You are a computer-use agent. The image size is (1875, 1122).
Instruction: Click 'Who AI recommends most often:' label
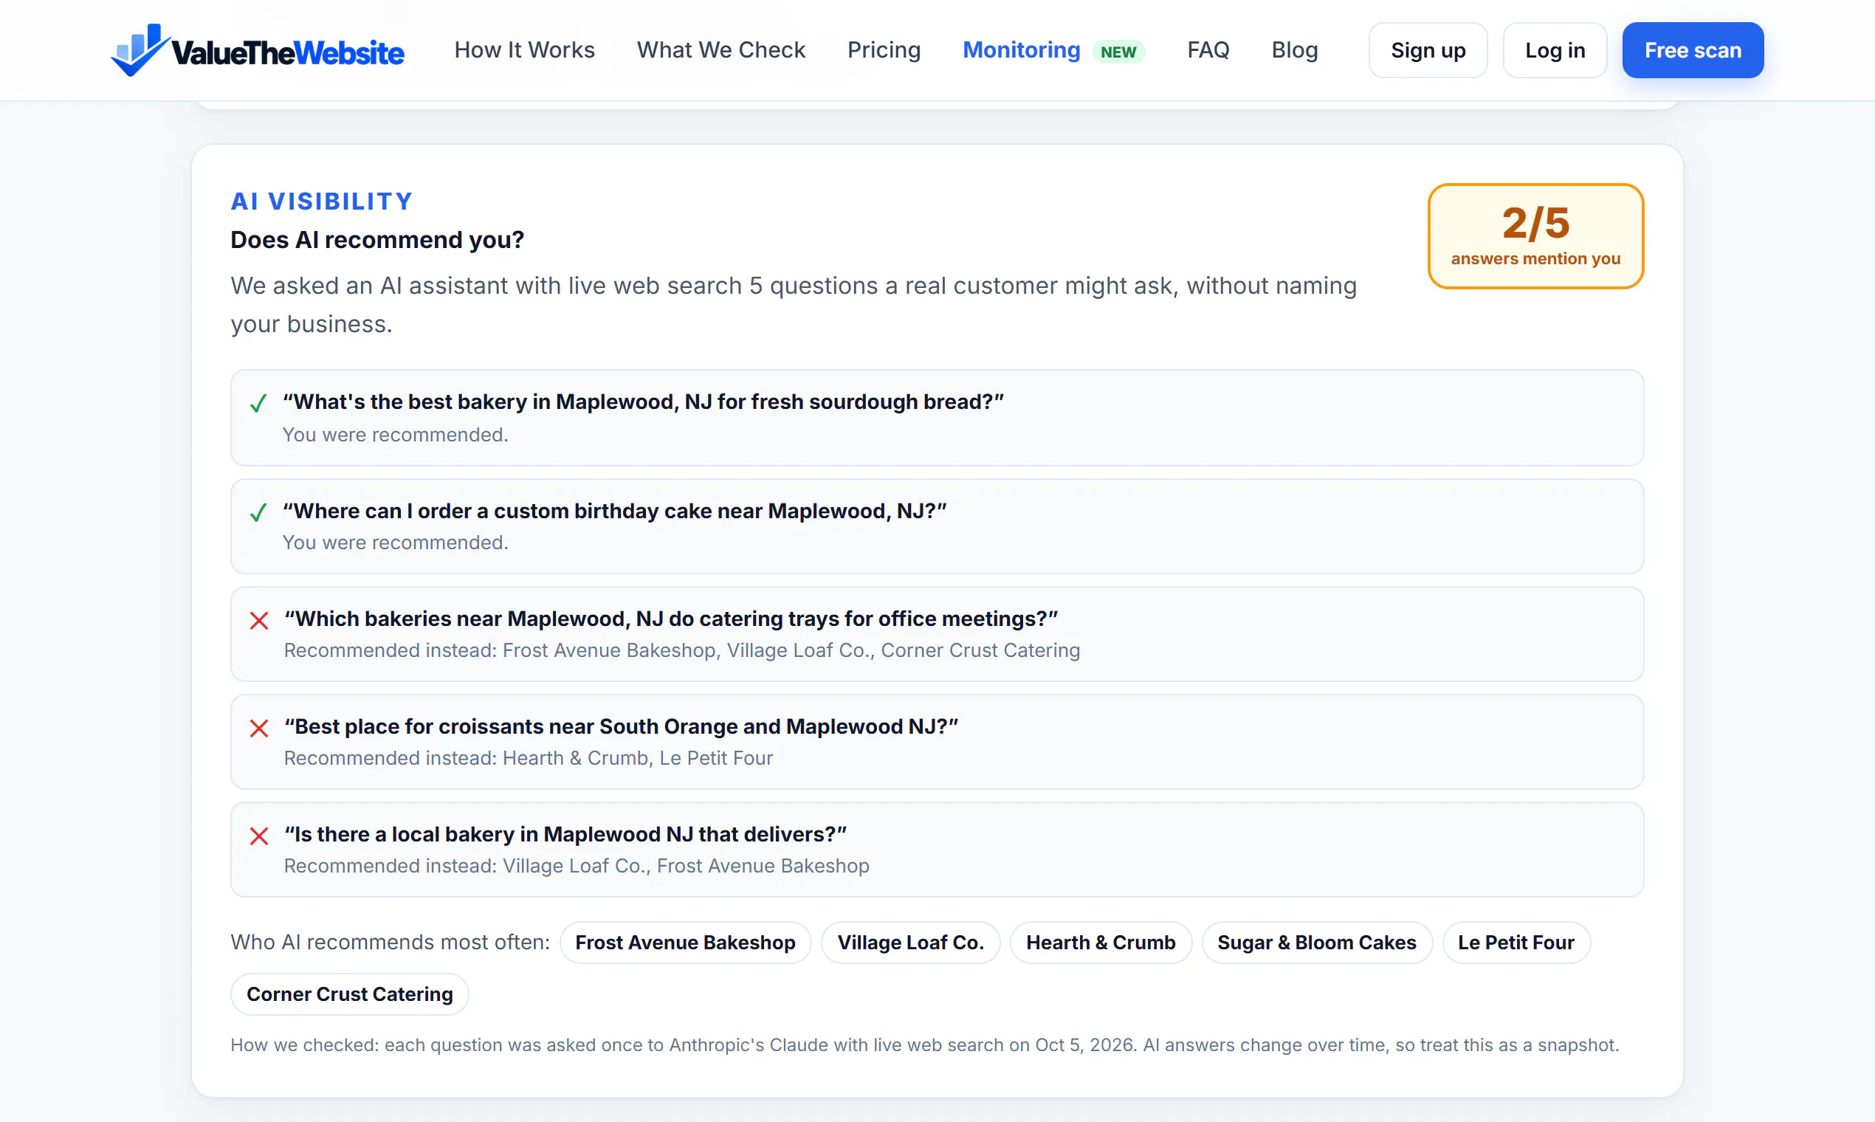pos(390,942)
